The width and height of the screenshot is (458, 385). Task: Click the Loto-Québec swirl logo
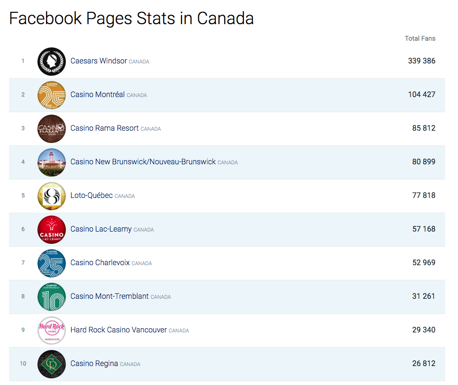(x=52, y=196)
